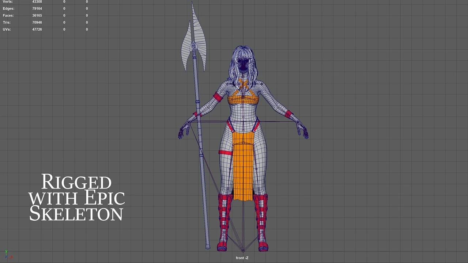Select the Edges label in the poly count HUD

[x=8, y=8]
